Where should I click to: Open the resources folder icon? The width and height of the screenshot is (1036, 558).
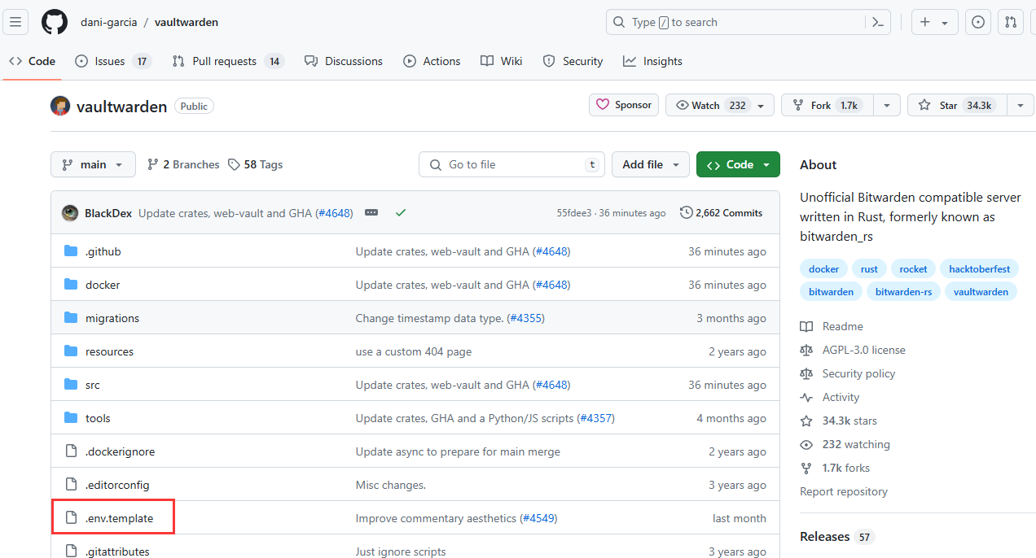71,351
